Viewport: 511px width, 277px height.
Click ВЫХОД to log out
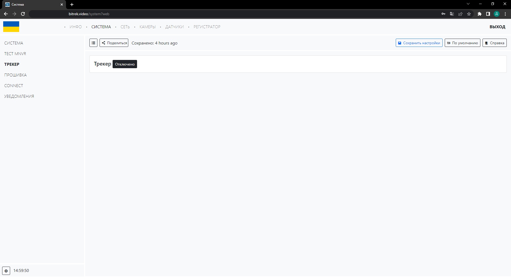point(497,27)
